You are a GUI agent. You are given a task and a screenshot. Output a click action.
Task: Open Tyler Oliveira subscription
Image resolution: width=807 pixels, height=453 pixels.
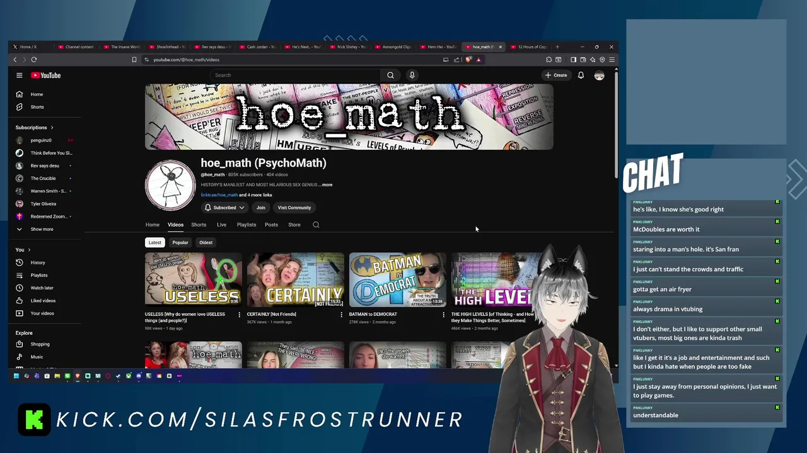tap(44, 204)
